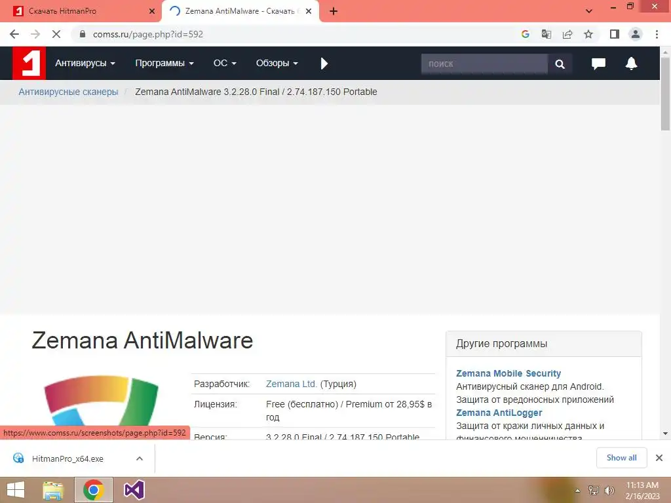Toggle the browser side panel

tap(615, 34)
